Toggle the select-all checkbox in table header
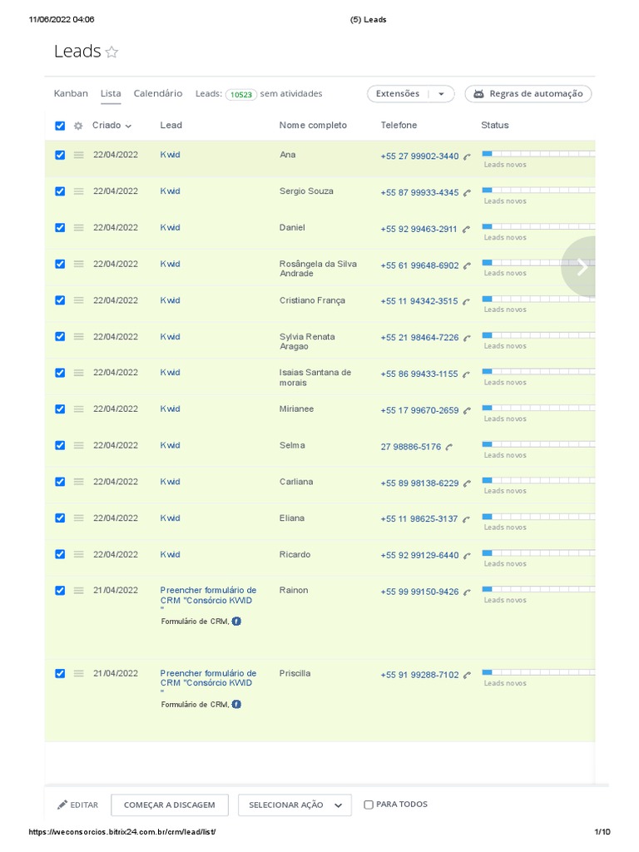Screen dimensions: 639x852 tap(59, 126)
